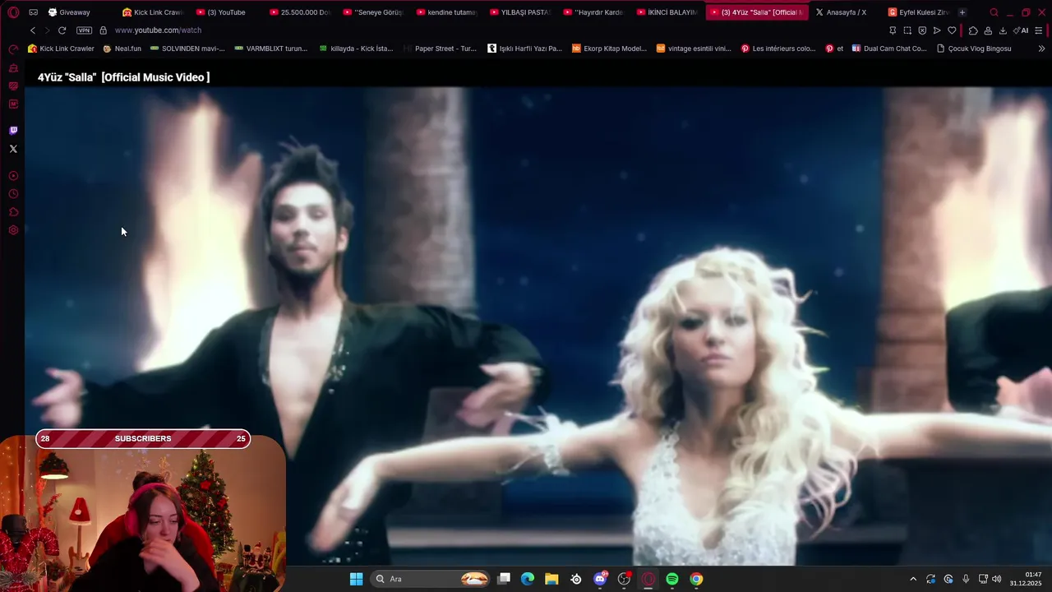Click the browser forward arrow
Image resolution: width=1052 pixels, height=592 pixels.
click(x=47, y=30)
